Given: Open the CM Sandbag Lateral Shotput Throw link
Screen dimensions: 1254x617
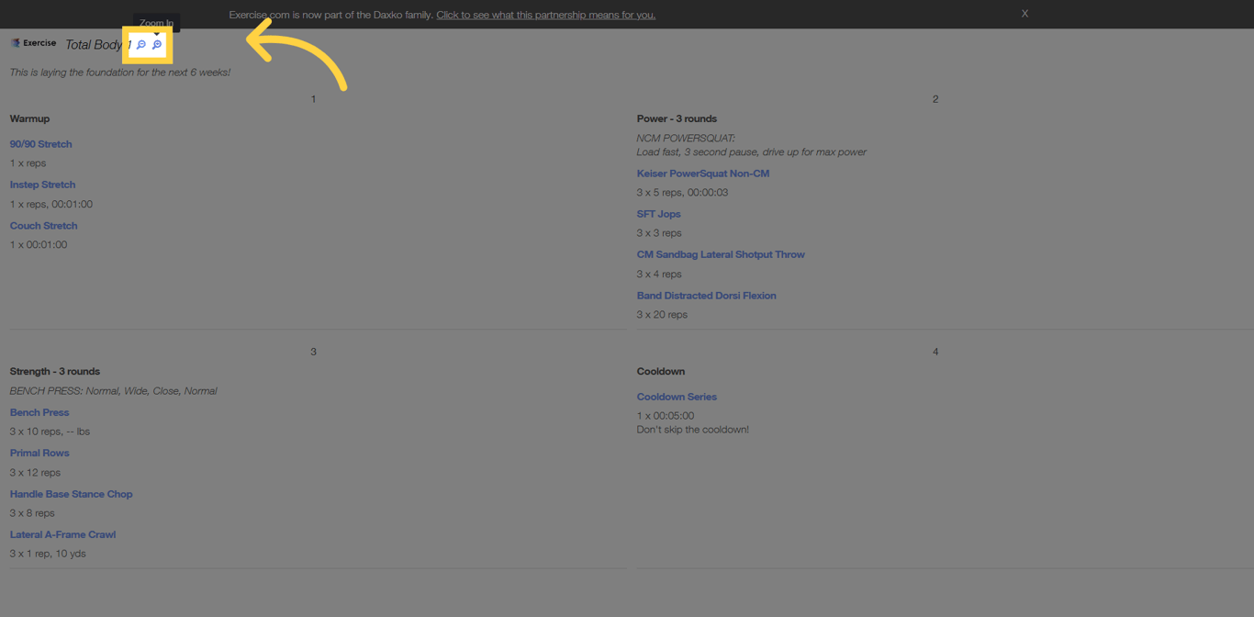Looking at the screenshot, I should point(721,254).
